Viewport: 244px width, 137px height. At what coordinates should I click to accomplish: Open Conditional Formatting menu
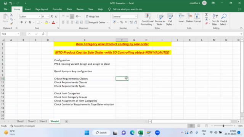point(147,19)
